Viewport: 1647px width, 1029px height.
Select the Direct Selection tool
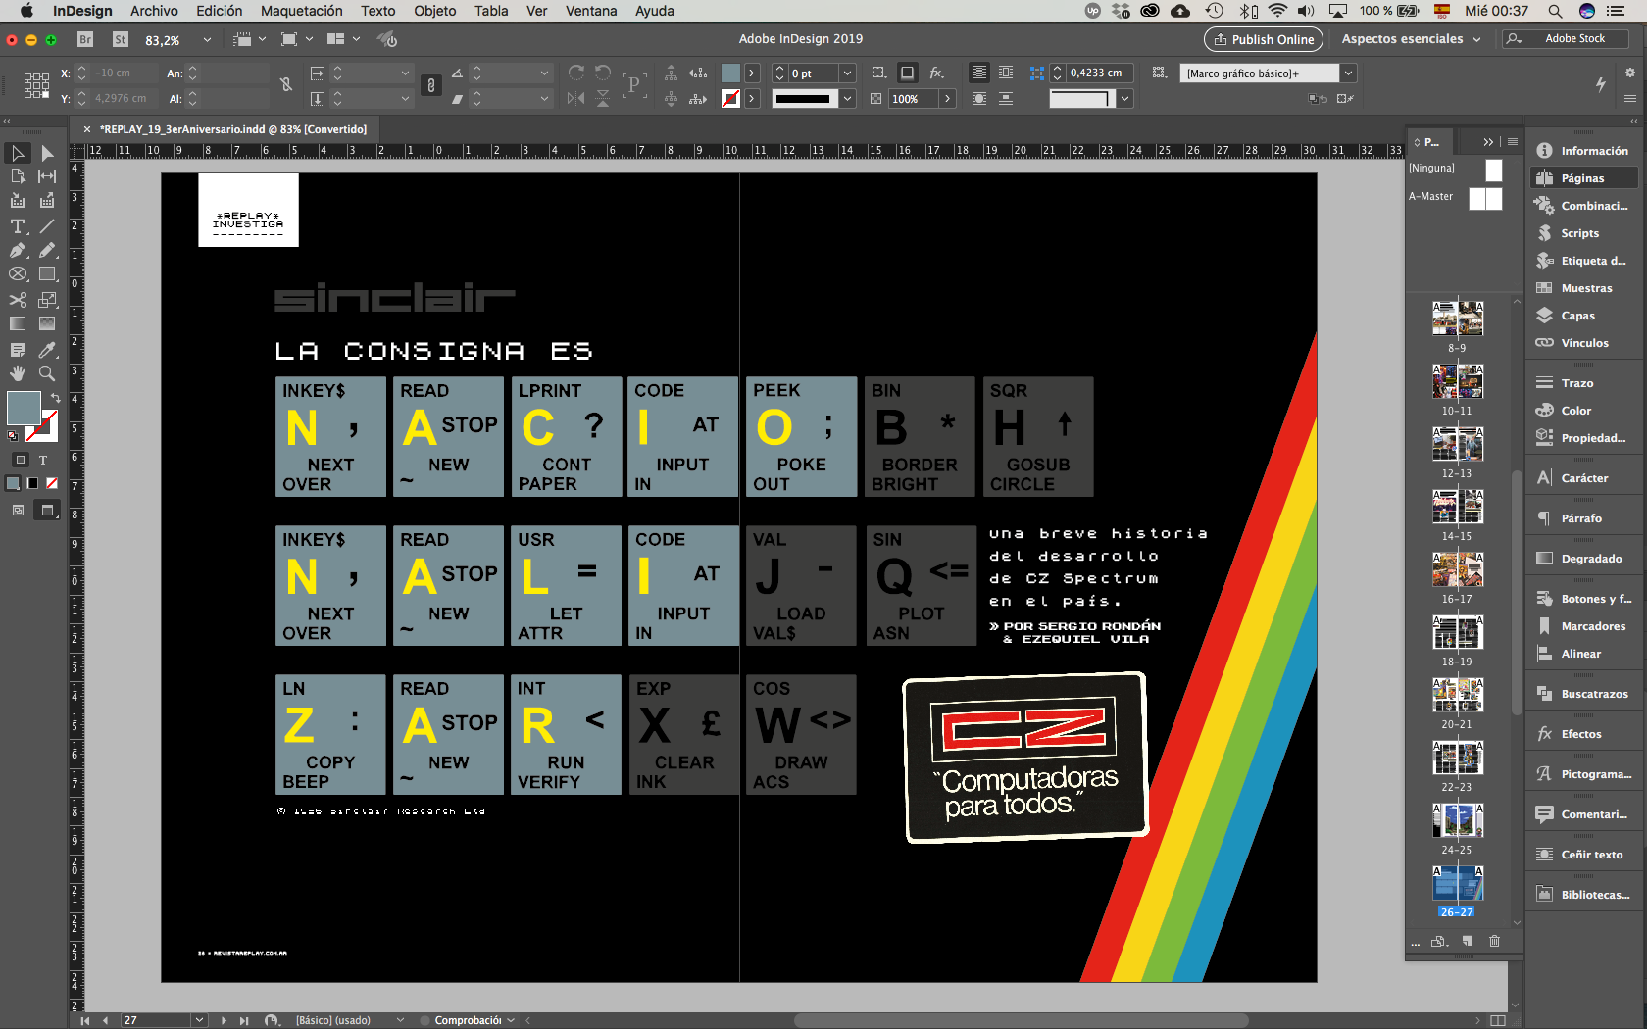click(46, 153)
